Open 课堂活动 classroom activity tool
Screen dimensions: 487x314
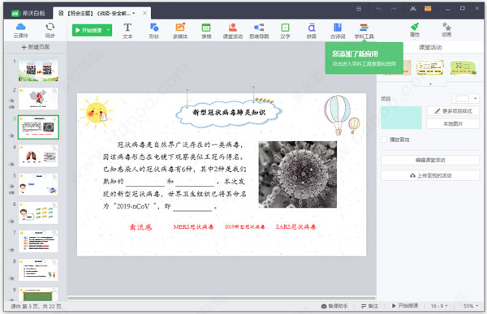(233, 31)
